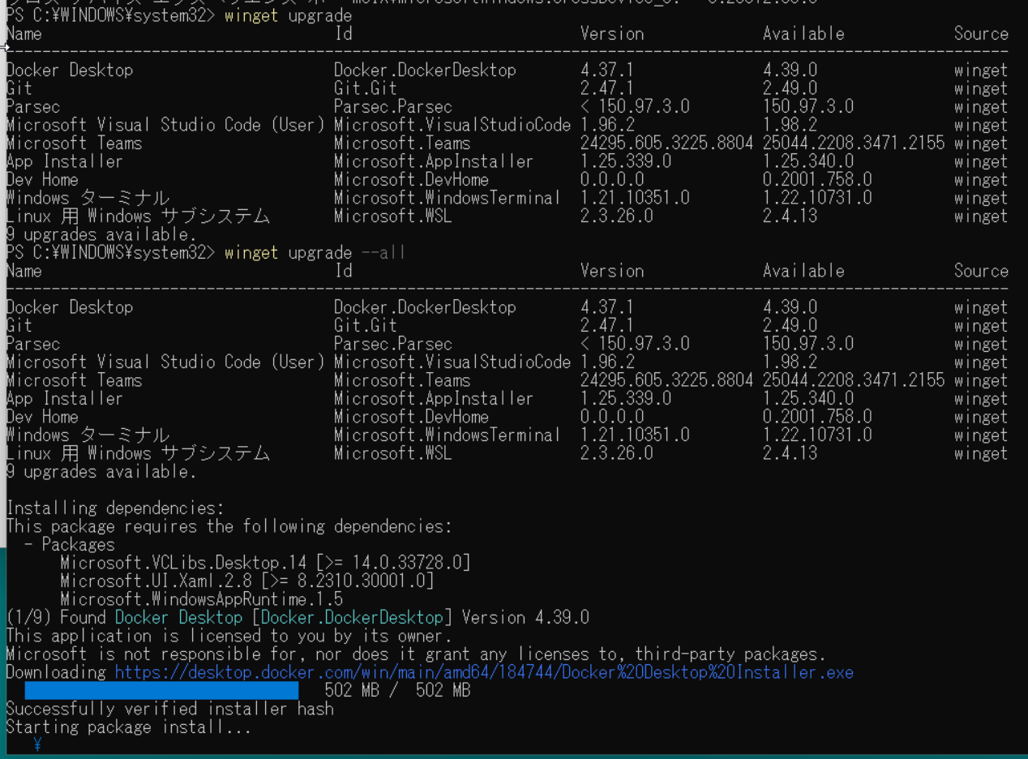Click "Git.Git" in the table after upgrade --all
Viewport: 1028px width, 759px height.
366,325
